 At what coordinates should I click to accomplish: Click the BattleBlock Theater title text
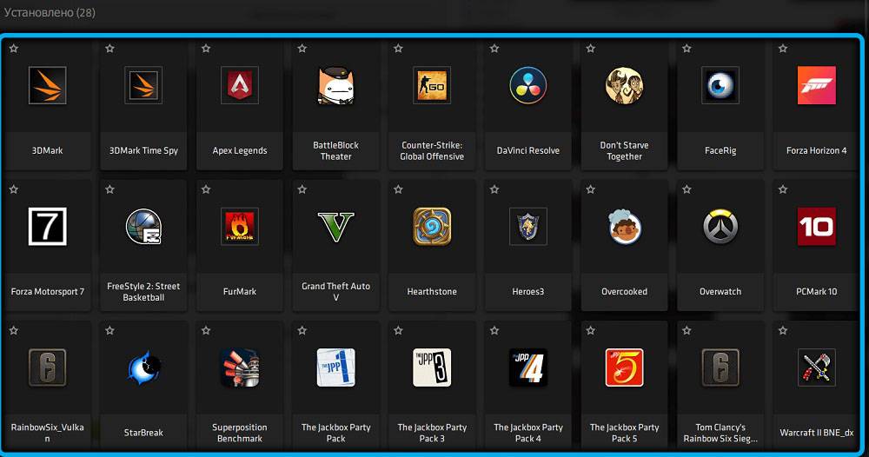point(335,151)
